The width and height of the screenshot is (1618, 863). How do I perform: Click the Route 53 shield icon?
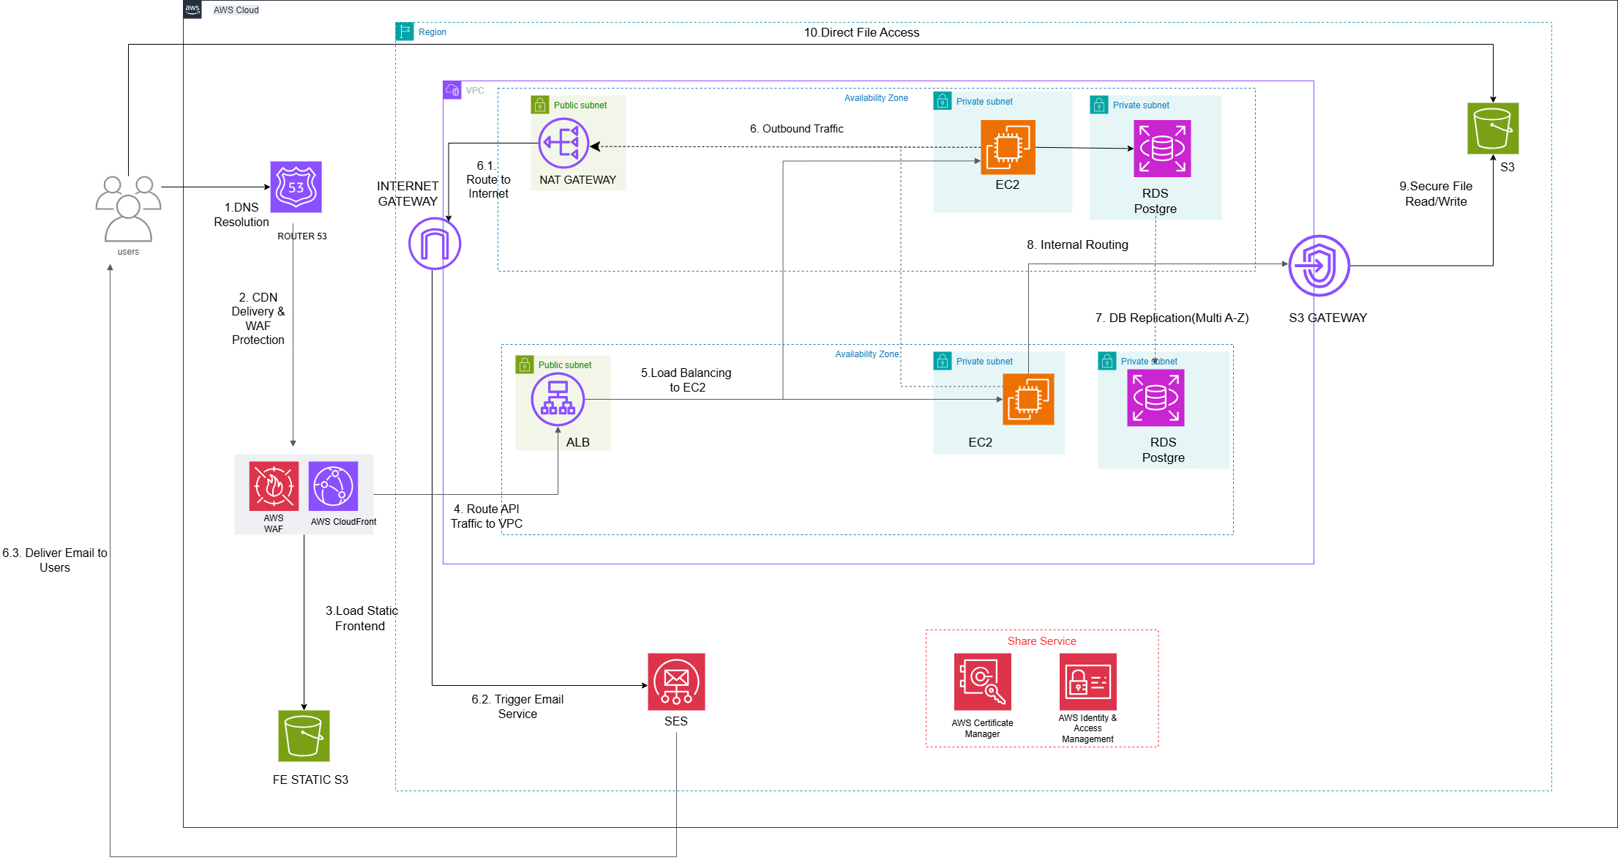click(296, 187)
